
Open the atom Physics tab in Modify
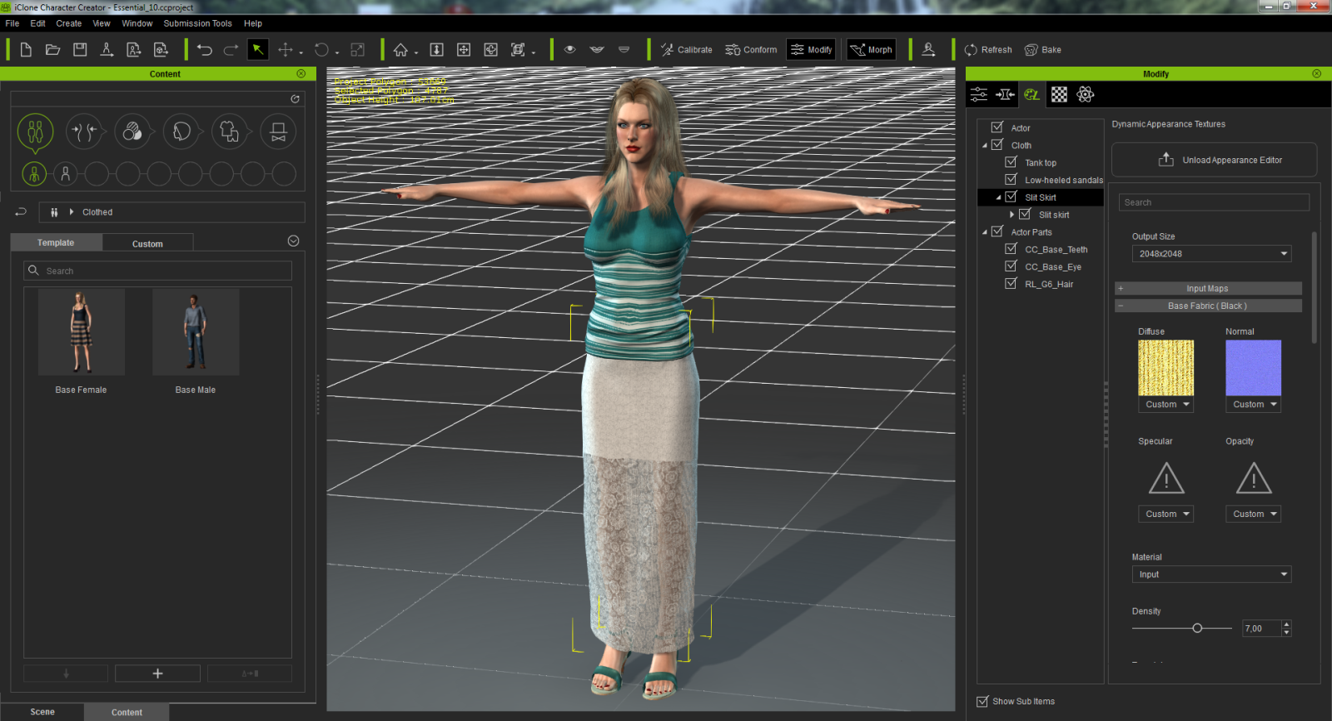click(x=1086, y=94)
